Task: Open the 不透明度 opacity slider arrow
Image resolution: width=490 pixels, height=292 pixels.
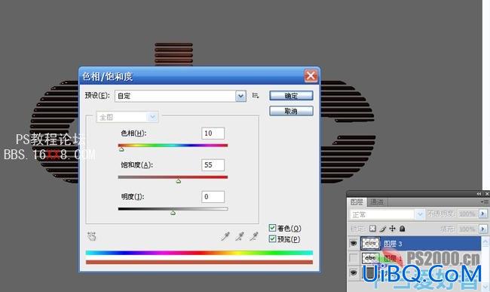Action: coord(482,214)
